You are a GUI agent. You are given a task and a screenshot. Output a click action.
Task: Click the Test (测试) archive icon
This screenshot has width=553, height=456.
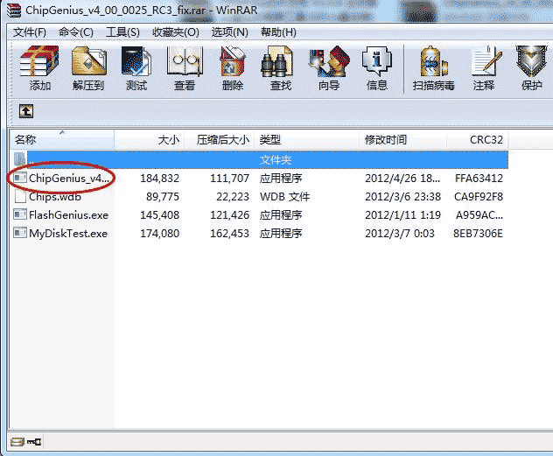pyautogui.click(x=136, y=61)
